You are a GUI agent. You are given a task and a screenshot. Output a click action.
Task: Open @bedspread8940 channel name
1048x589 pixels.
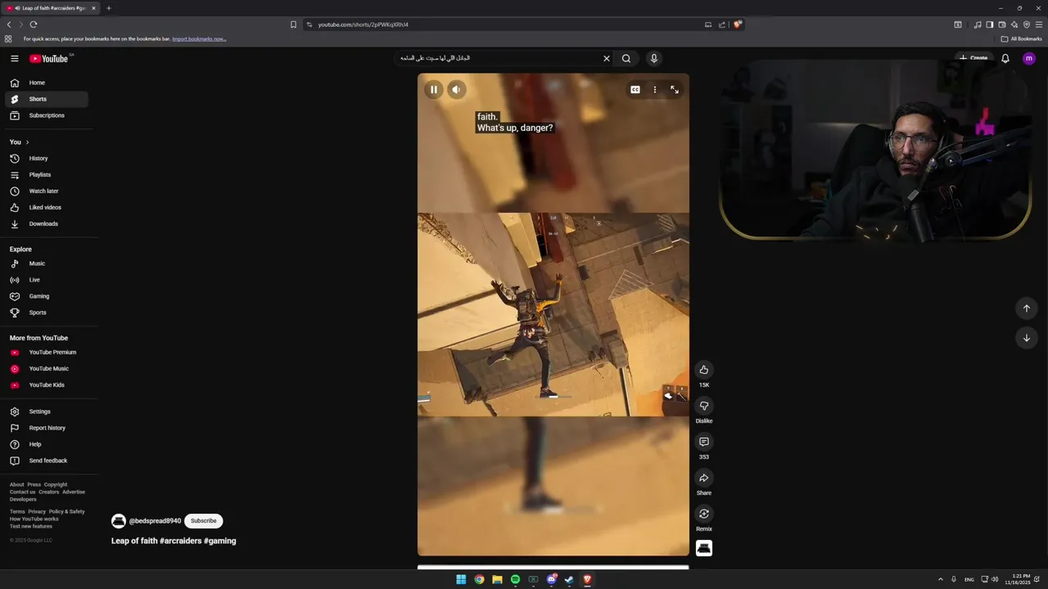pyautogui.click(x=155, y=521)
